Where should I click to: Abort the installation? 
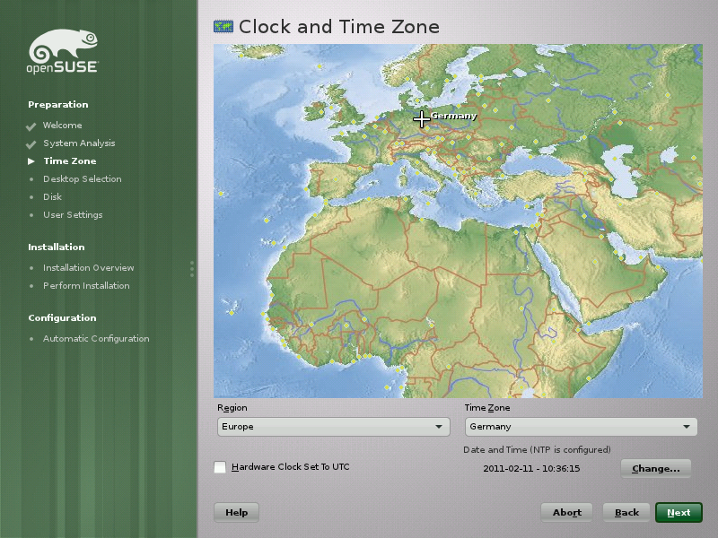pyautogui.click(x=566, y=512)
